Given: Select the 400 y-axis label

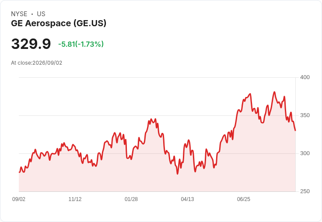Looking at the screenshot, I should coord(305,77).
